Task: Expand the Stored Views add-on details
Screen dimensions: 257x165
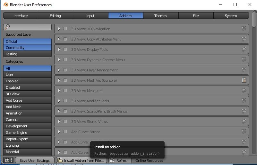Action: [x=59, y=122]
